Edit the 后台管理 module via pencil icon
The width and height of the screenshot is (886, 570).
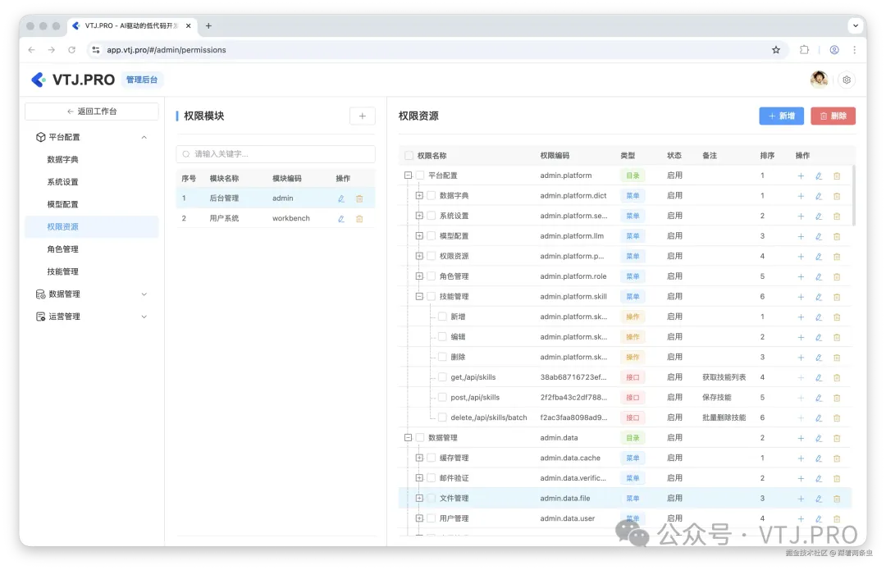tap(342, 198)
